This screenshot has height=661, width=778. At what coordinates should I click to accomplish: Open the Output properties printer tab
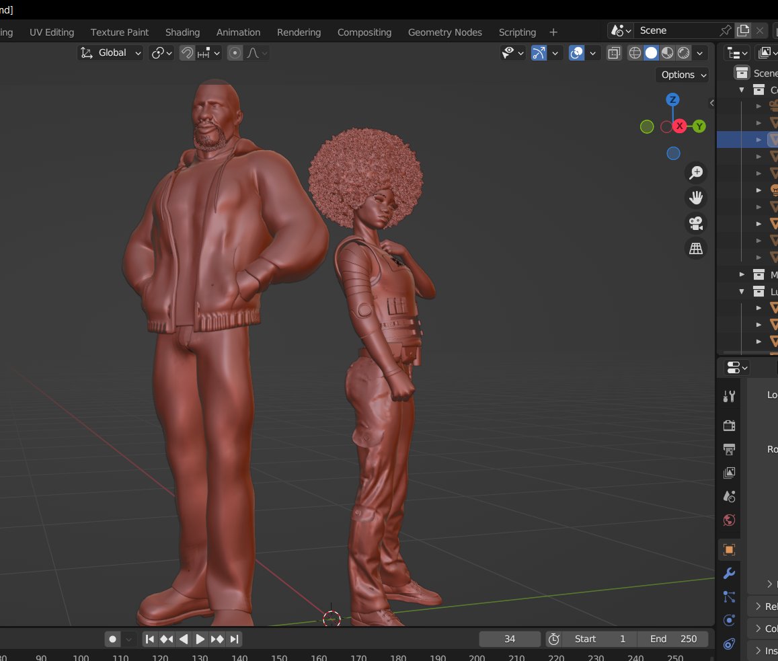[x=729, y=449]
